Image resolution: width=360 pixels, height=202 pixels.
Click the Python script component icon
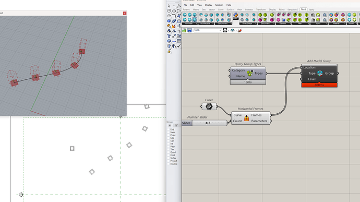[236, 15]
